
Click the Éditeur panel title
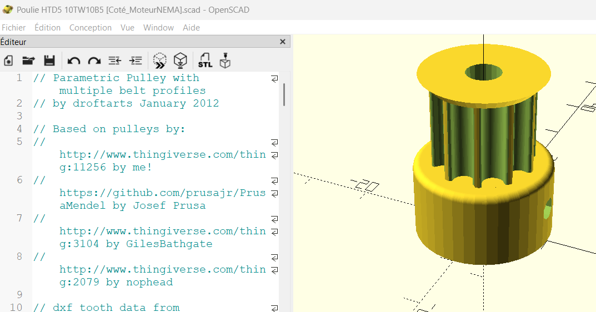[x=13, y=42]
